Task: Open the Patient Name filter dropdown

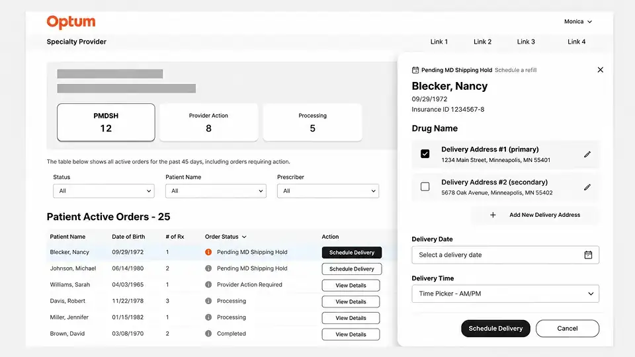Action: 216,191
